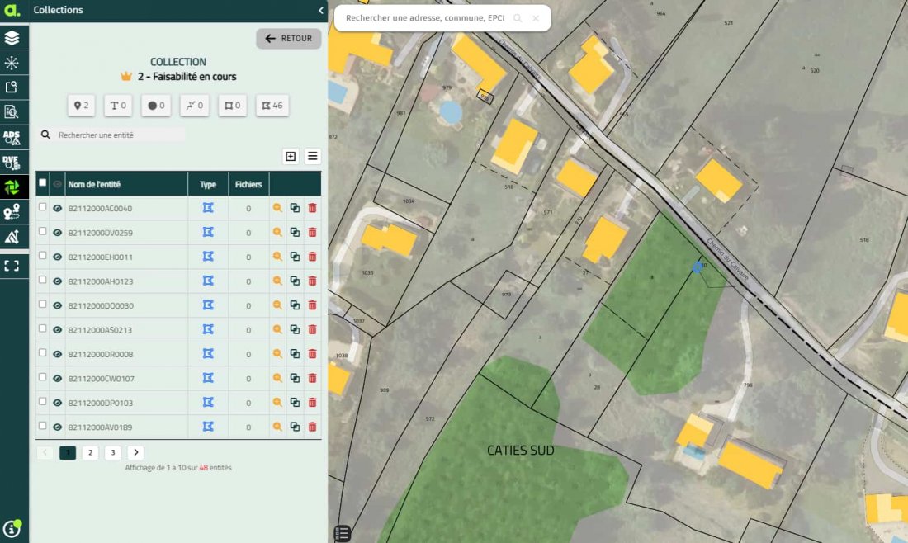Viewport: 908px width, 543px height.
Task: Filter by polygon entities showing 46
Action: 272,106
